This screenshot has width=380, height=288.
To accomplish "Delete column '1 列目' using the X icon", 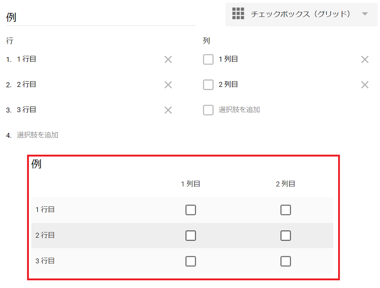I will point(364,59).
